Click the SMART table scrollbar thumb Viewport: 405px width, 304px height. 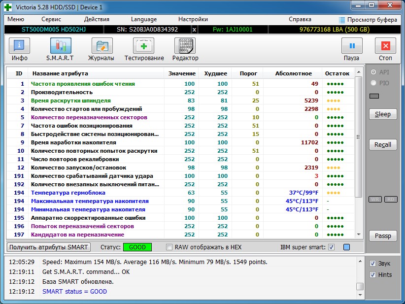pos(359,137)
